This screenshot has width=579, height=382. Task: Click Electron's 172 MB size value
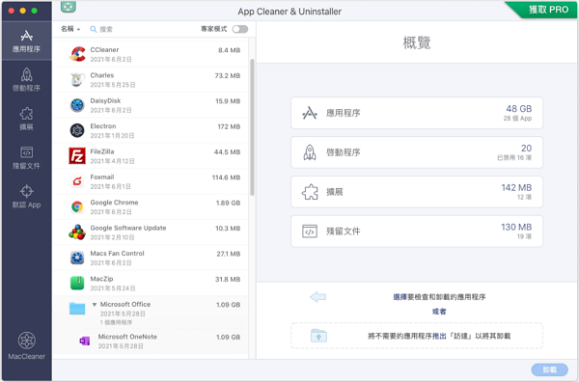tap(229, 126)
